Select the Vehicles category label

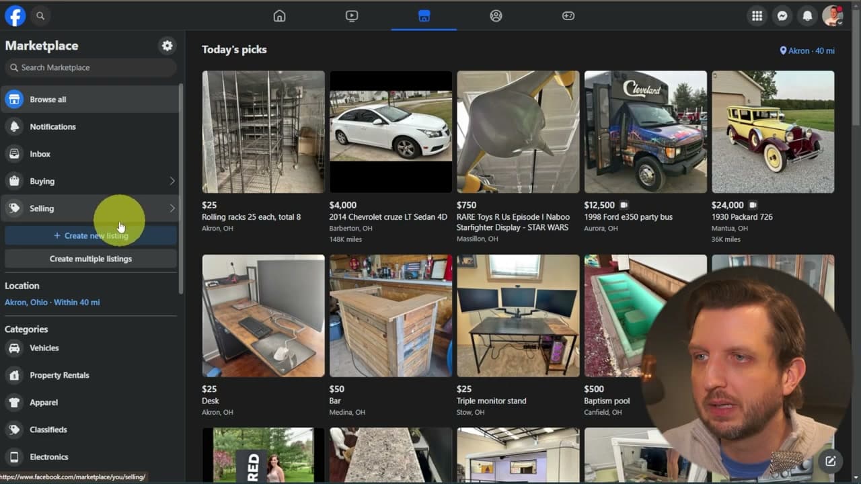pos(44,348)
